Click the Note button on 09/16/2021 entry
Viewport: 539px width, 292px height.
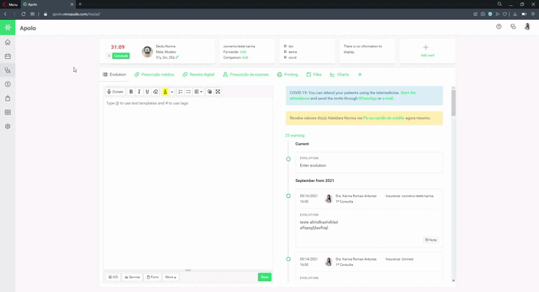(431, 240)
